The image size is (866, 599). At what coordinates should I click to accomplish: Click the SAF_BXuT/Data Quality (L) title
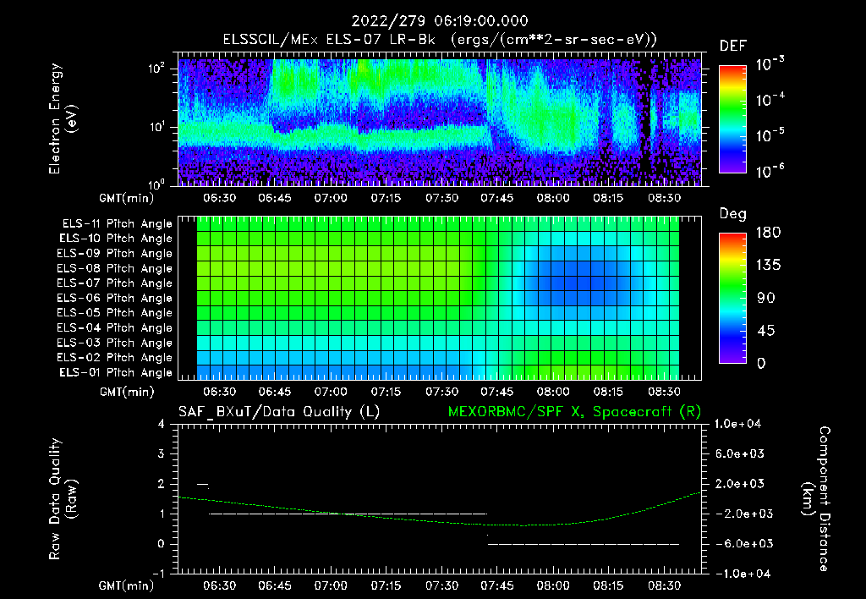(x=279, y=412)
